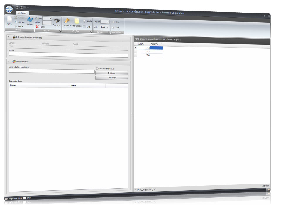
Task: Uncheck the [CONVENIADO] filter checkbox
Action: click(138, 190)
